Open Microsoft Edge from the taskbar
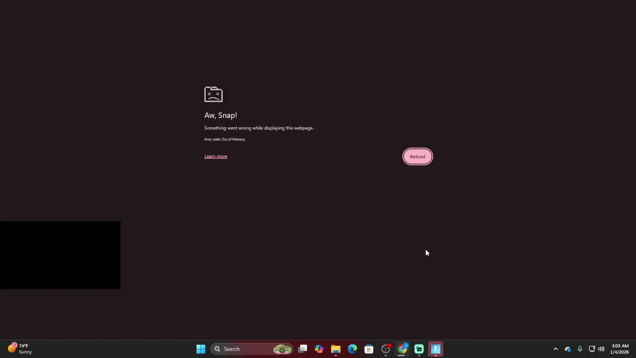This screenshot has height=358, width=636. pyautogui.click(x=352, y=349)
